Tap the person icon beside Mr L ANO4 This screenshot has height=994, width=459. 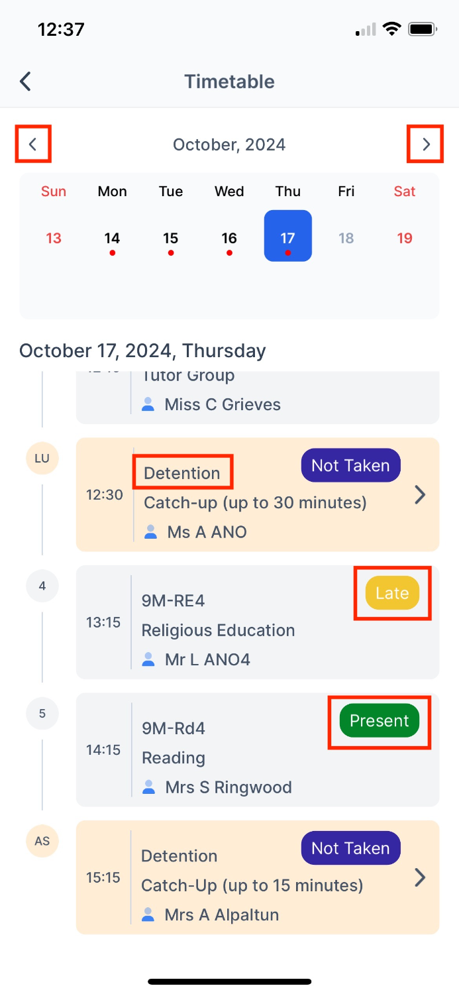150,659
